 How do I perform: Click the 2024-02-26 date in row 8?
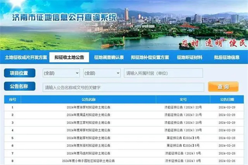click(227, 161)
